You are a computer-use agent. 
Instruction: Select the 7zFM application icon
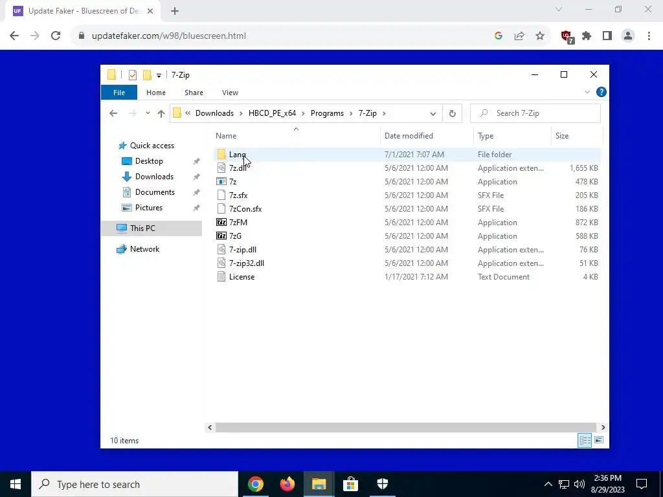point(221,223)
